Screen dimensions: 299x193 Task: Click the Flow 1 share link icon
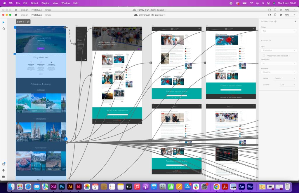28,22
